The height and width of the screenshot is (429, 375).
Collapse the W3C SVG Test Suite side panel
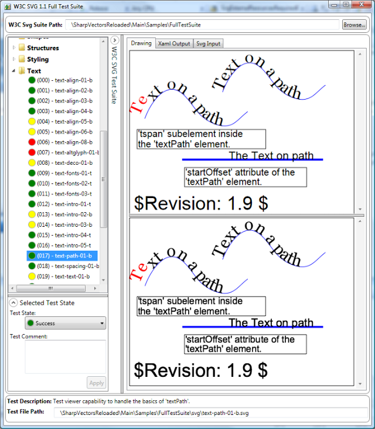[115, 40]
